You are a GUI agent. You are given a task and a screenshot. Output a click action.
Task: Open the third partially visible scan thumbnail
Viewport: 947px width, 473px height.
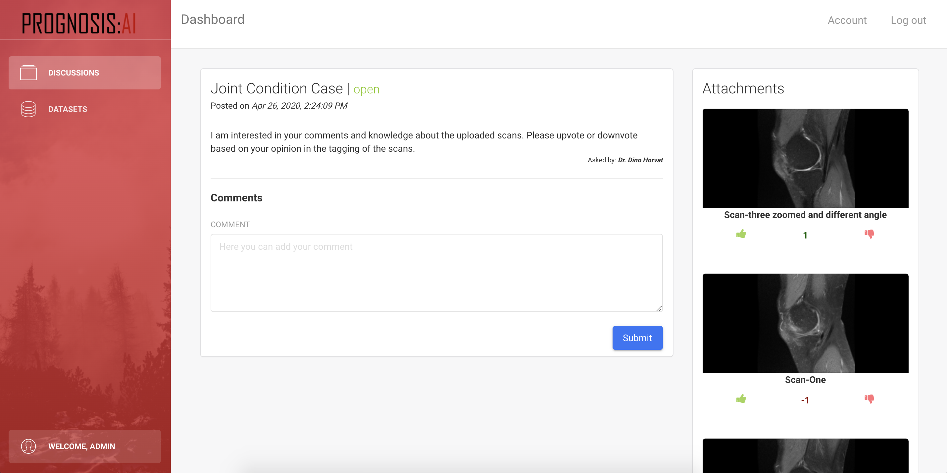pos(805,456)
